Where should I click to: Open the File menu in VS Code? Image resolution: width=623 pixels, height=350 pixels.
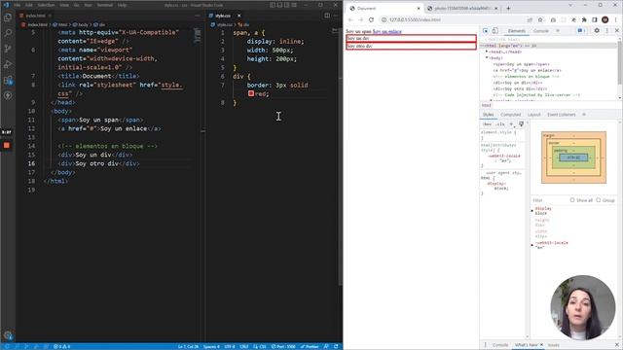18,5
